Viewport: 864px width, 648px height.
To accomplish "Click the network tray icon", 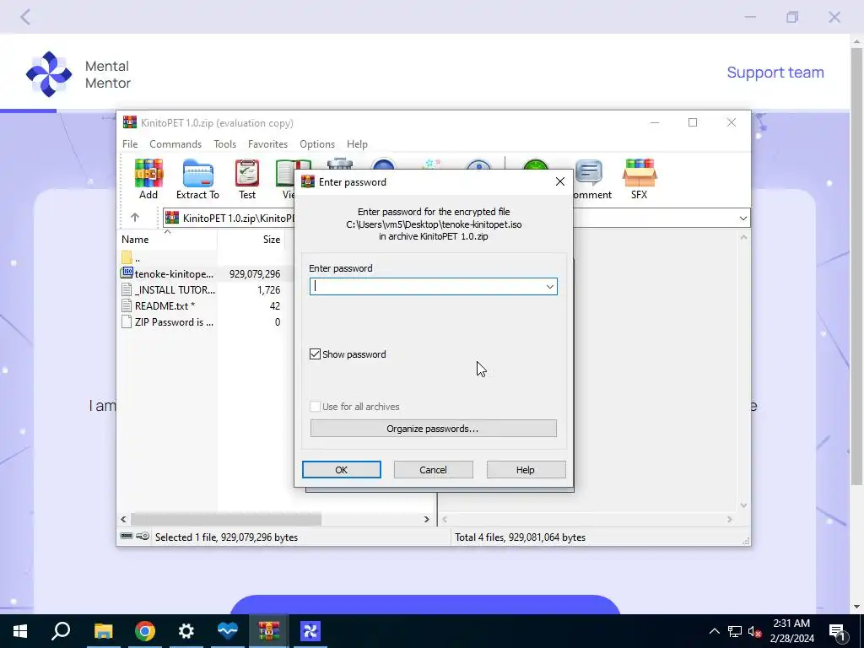I will (x=735, y=631).
